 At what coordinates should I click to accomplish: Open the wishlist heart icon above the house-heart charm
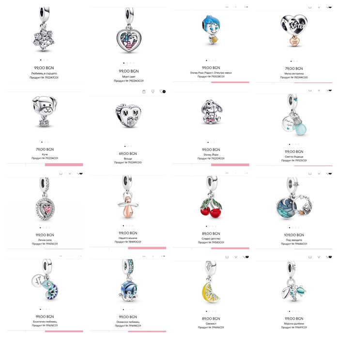162,92
